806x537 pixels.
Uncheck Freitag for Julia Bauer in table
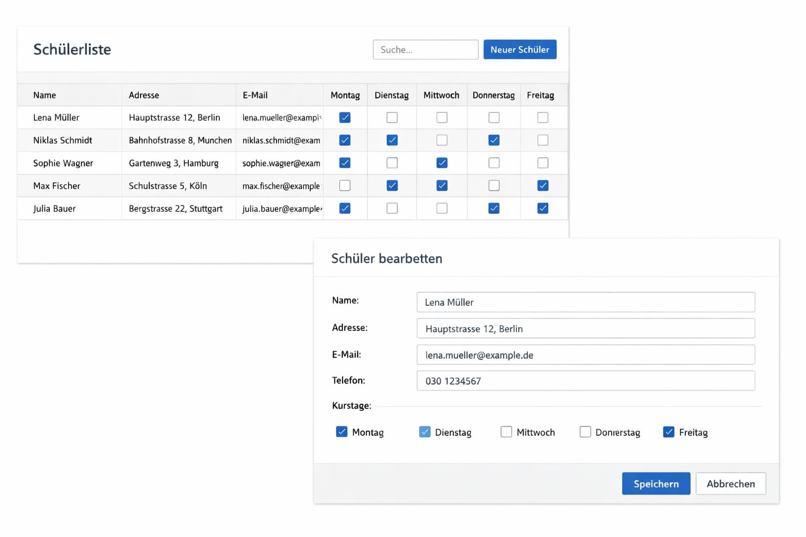pos(543,208)
